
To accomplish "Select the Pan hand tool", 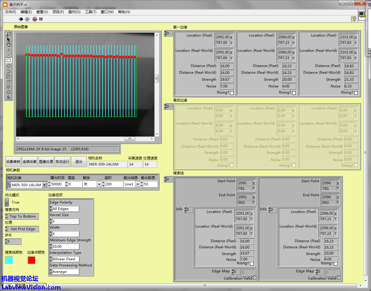I will click(8, 44).
